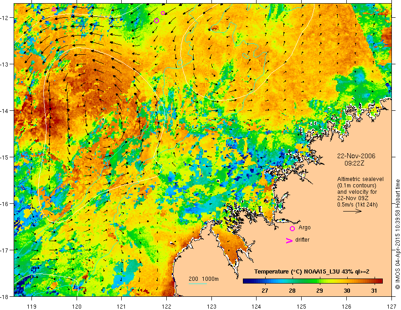Click the magenta Argo circle in the legend

[292, 228]
